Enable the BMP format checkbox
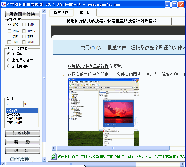Viewport: 186px width, 167px height. pos(24,25)
